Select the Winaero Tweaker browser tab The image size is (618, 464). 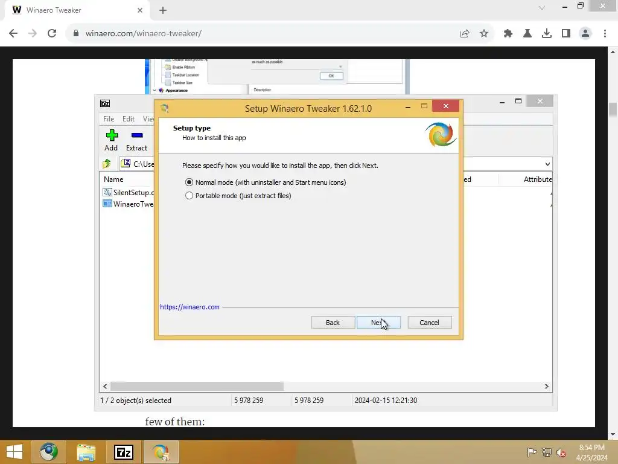77,10
